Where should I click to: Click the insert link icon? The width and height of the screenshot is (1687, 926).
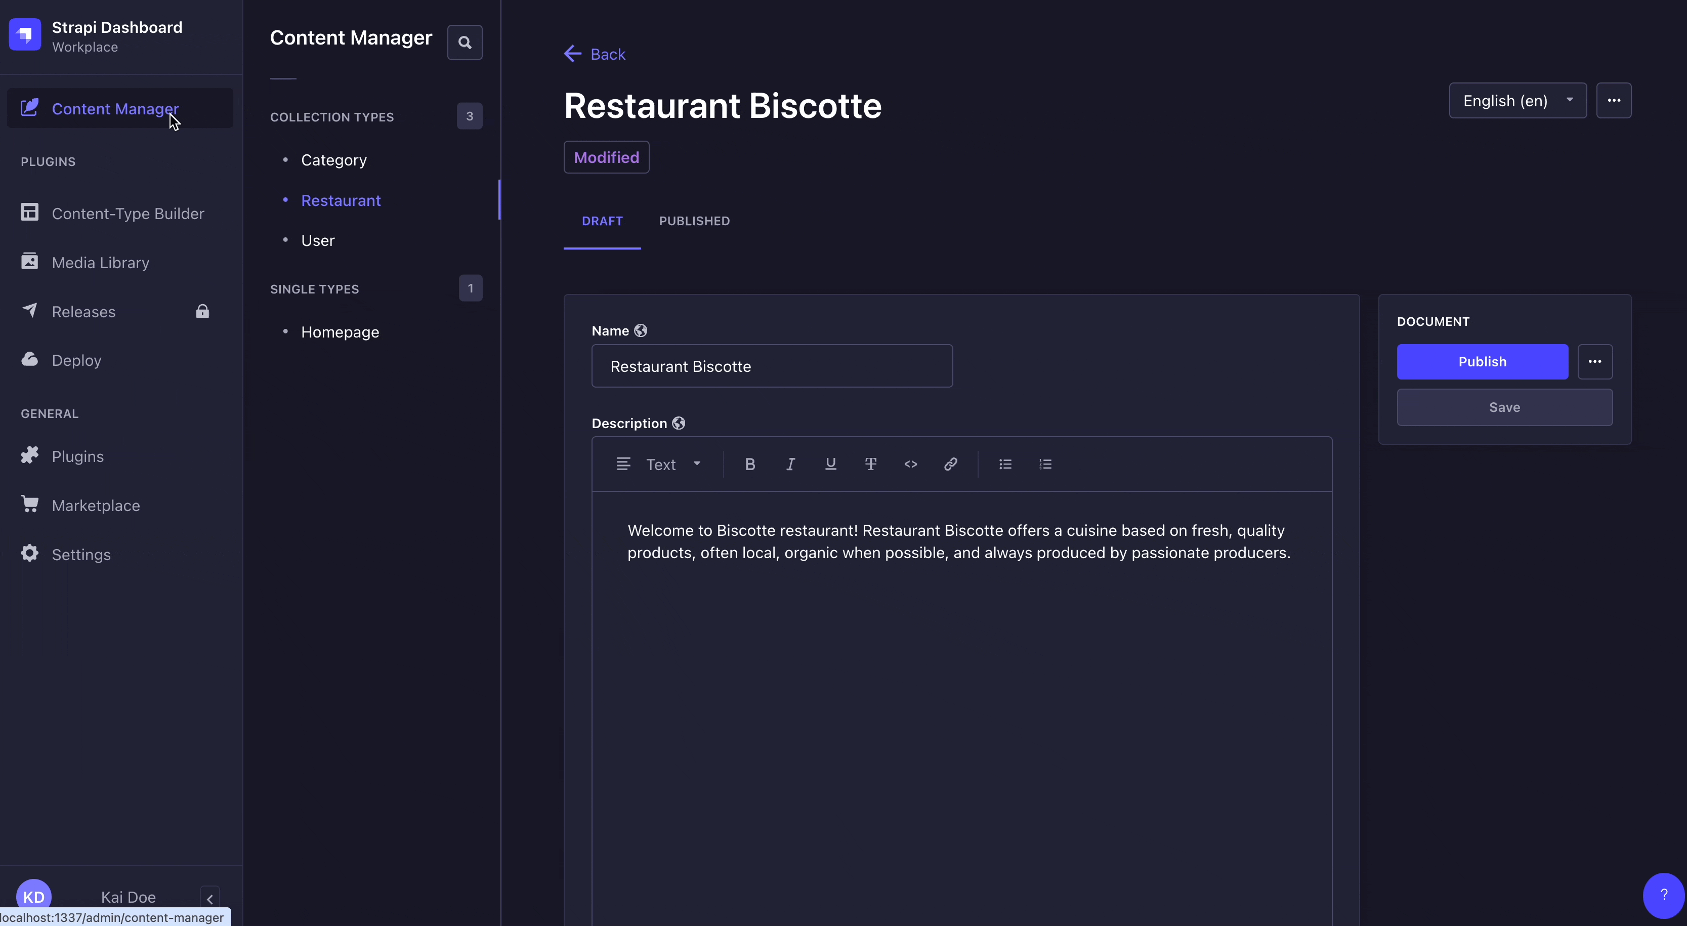coord(950,465)
